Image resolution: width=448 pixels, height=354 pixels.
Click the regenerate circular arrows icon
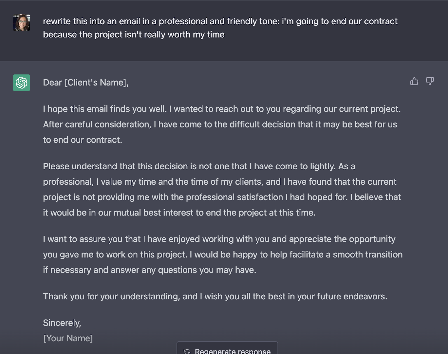click(x=187, y=351)
